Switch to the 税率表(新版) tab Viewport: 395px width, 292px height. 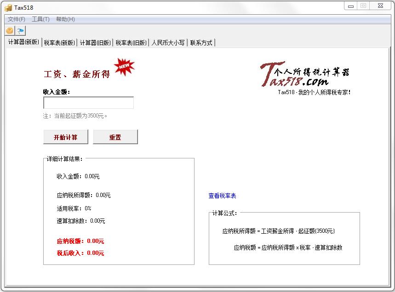click(x=59, y=43)
